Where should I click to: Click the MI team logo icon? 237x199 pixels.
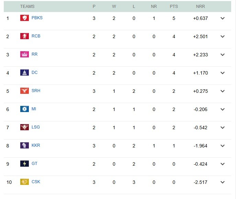click(24, 109)
